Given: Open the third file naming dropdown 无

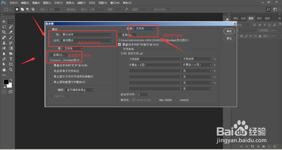Looking at the screenshot, I should (x=197, y=71).
